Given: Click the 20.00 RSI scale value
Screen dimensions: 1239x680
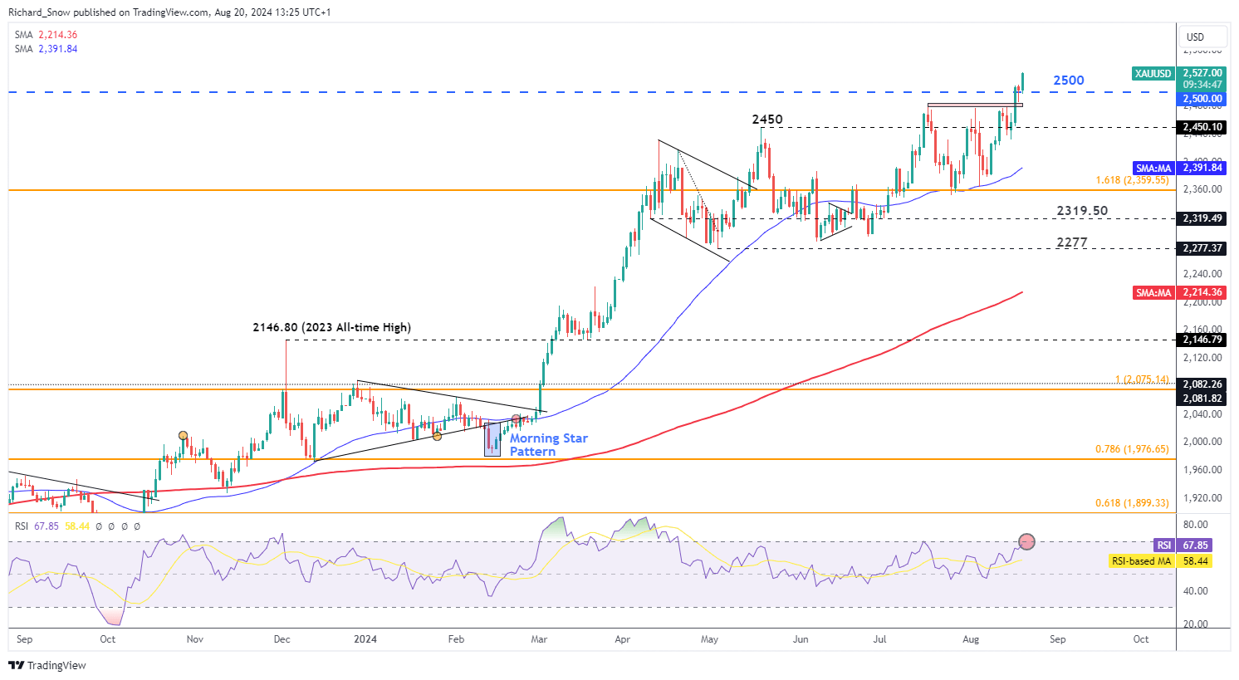Looking at the screenshot, I should (x=1195, y=624).
